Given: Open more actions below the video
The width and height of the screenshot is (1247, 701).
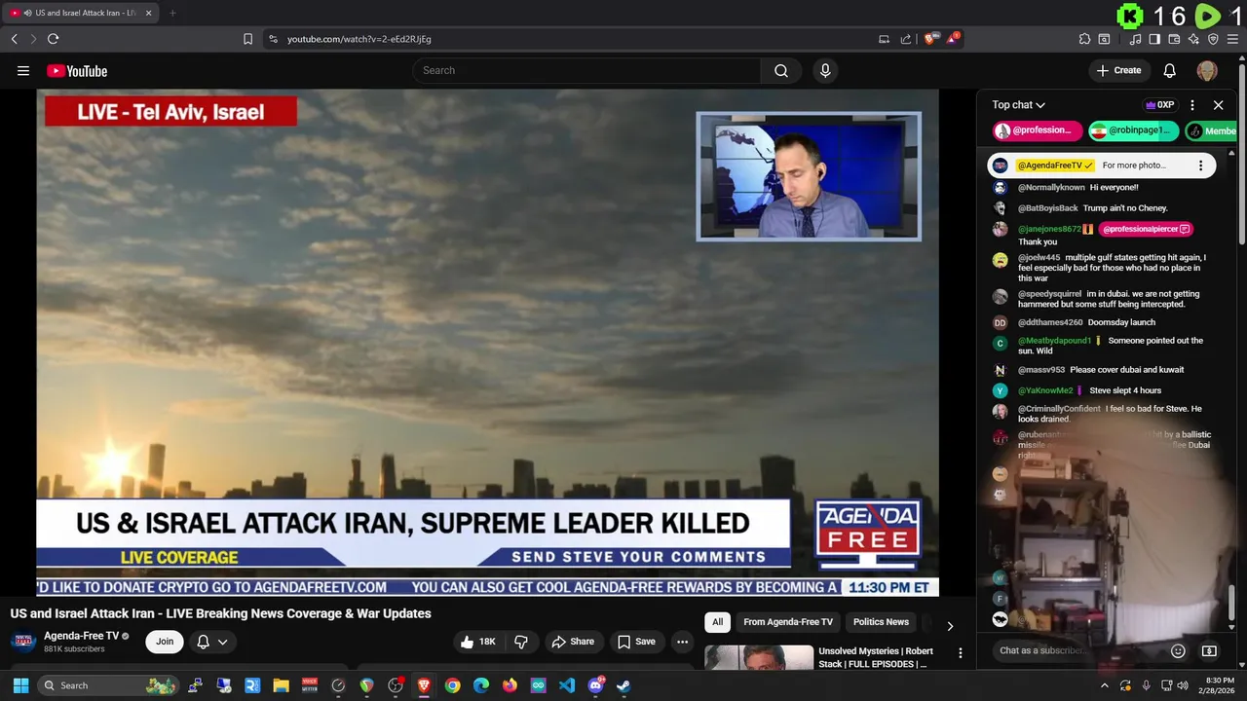Looking at the screenshot, I should pyautogui.click(x=682, y=642).
